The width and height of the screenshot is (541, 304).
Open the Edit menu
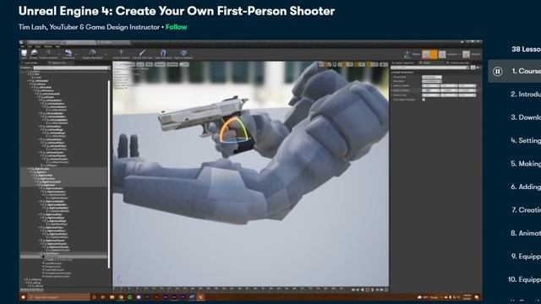[x=30, y=46]
